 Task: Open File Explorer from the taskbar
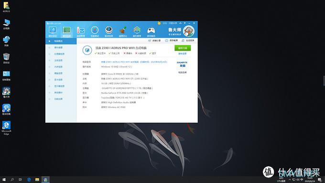click(x=37, y=180)
